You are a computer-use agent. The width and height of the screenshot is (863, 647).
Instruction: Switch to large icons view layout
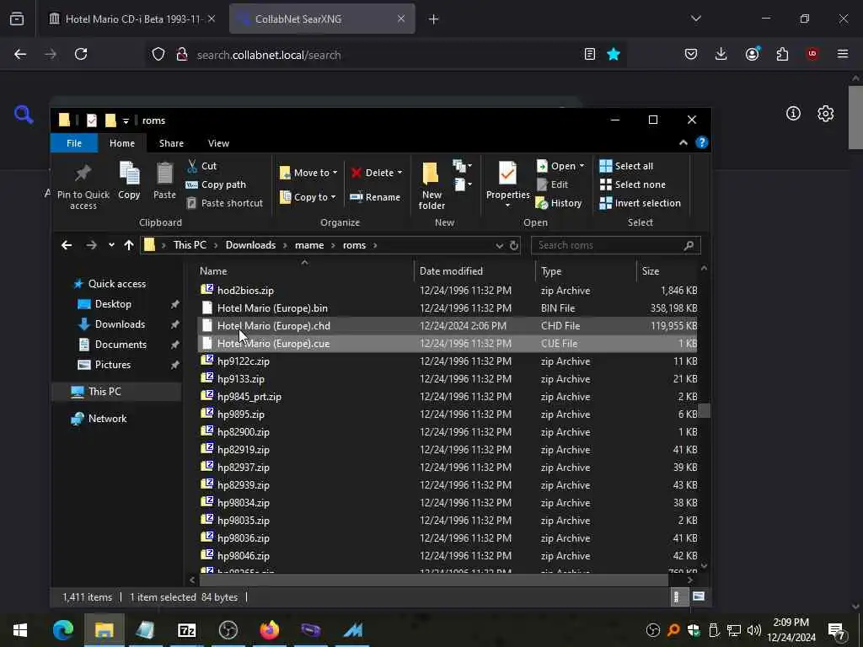point(699,597)
